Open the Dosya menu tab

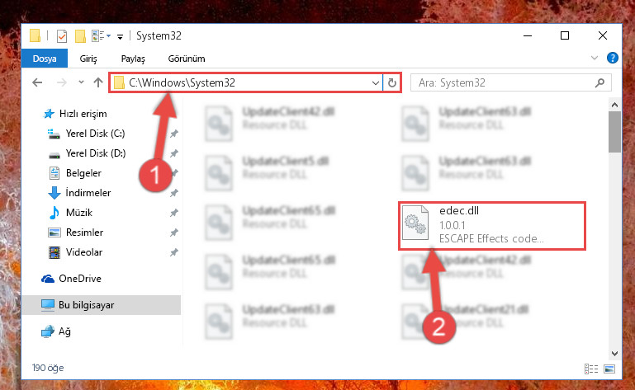point(45,59)
